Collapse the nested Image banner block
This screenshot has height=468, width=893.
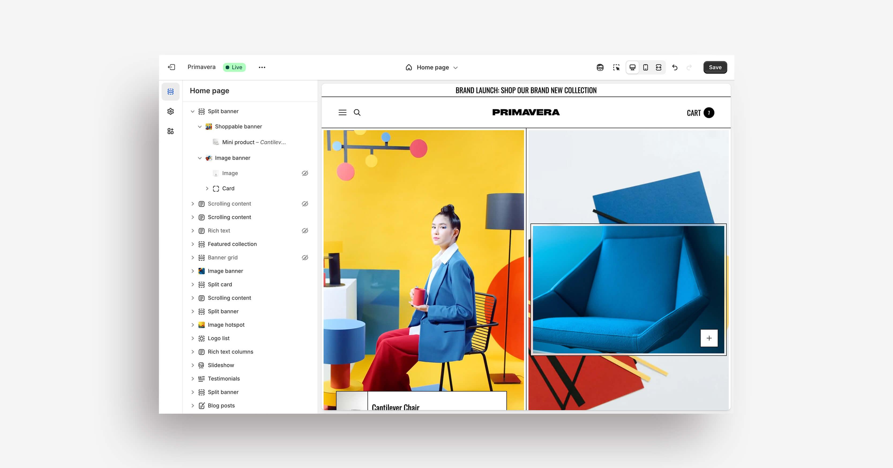click(200, 158)
